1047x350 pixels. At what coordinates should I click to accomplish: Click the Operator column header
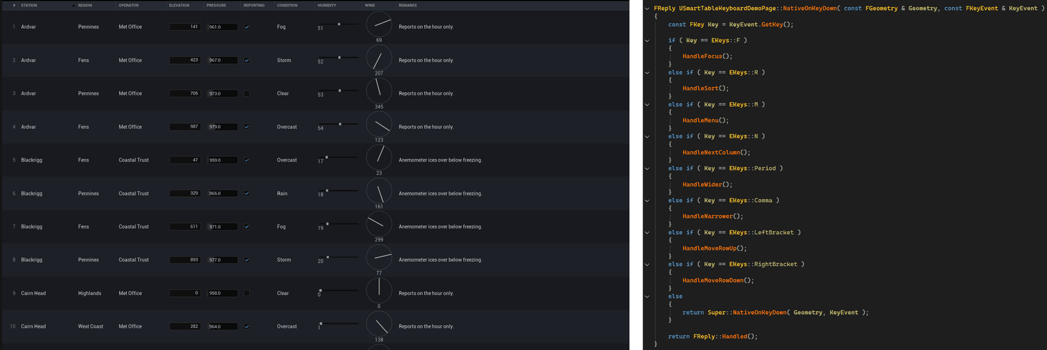point(141,5)
